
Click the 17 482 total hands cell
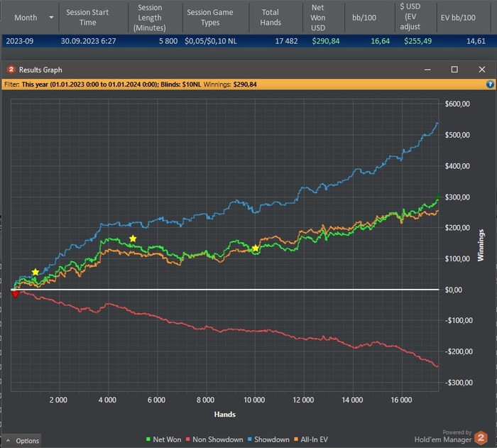[x=286, y=41]
